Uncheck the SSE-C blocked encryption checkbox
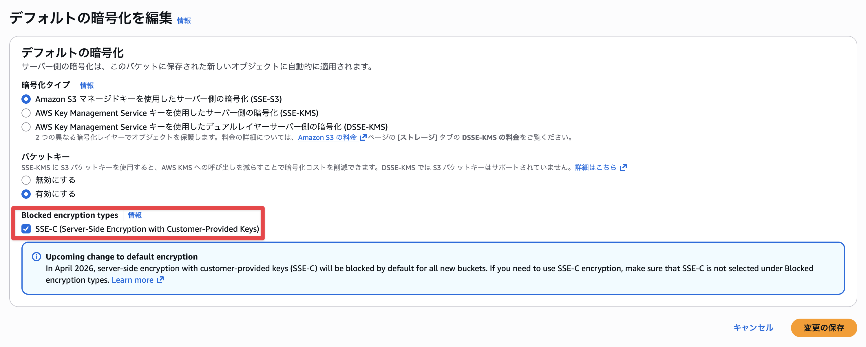The image size is (866, 347). click(26, 229)
